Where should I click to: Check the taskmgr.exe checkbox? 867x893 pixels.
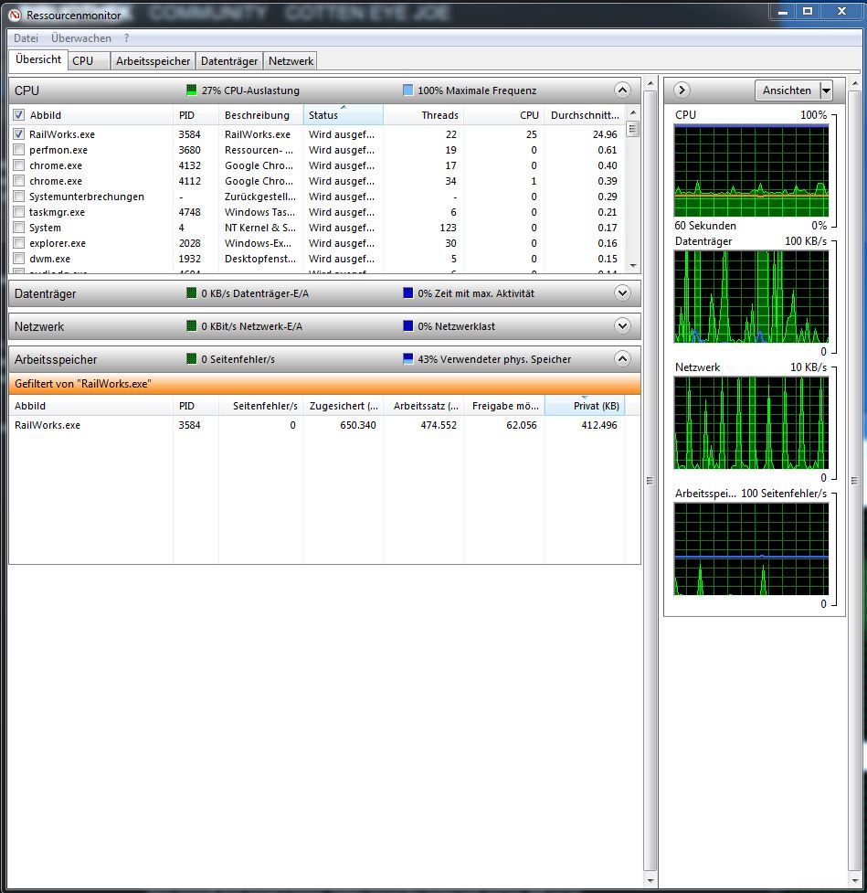(19, 212)
